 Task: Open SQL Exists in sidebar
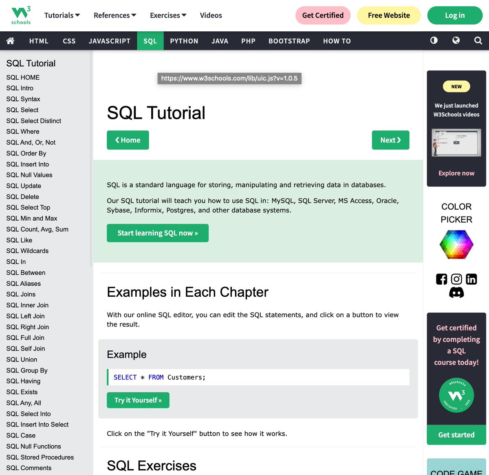[22, 392]
